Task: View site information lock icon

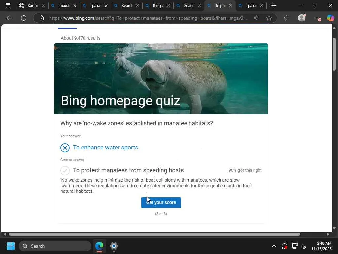Action: tap(42, 18)
